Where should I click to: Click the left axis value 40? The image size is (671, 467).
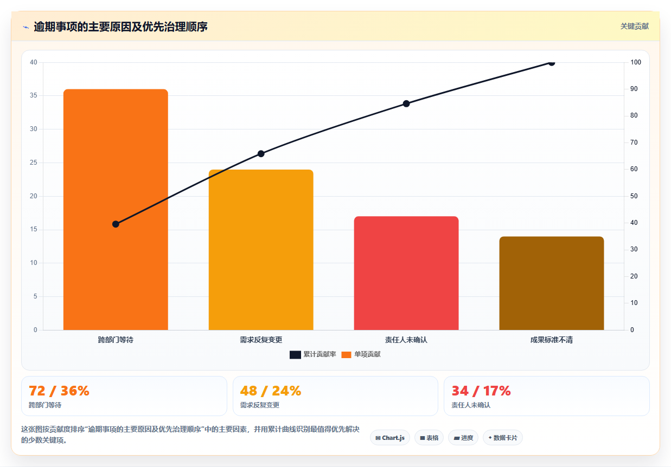click(x=34, y=62)
